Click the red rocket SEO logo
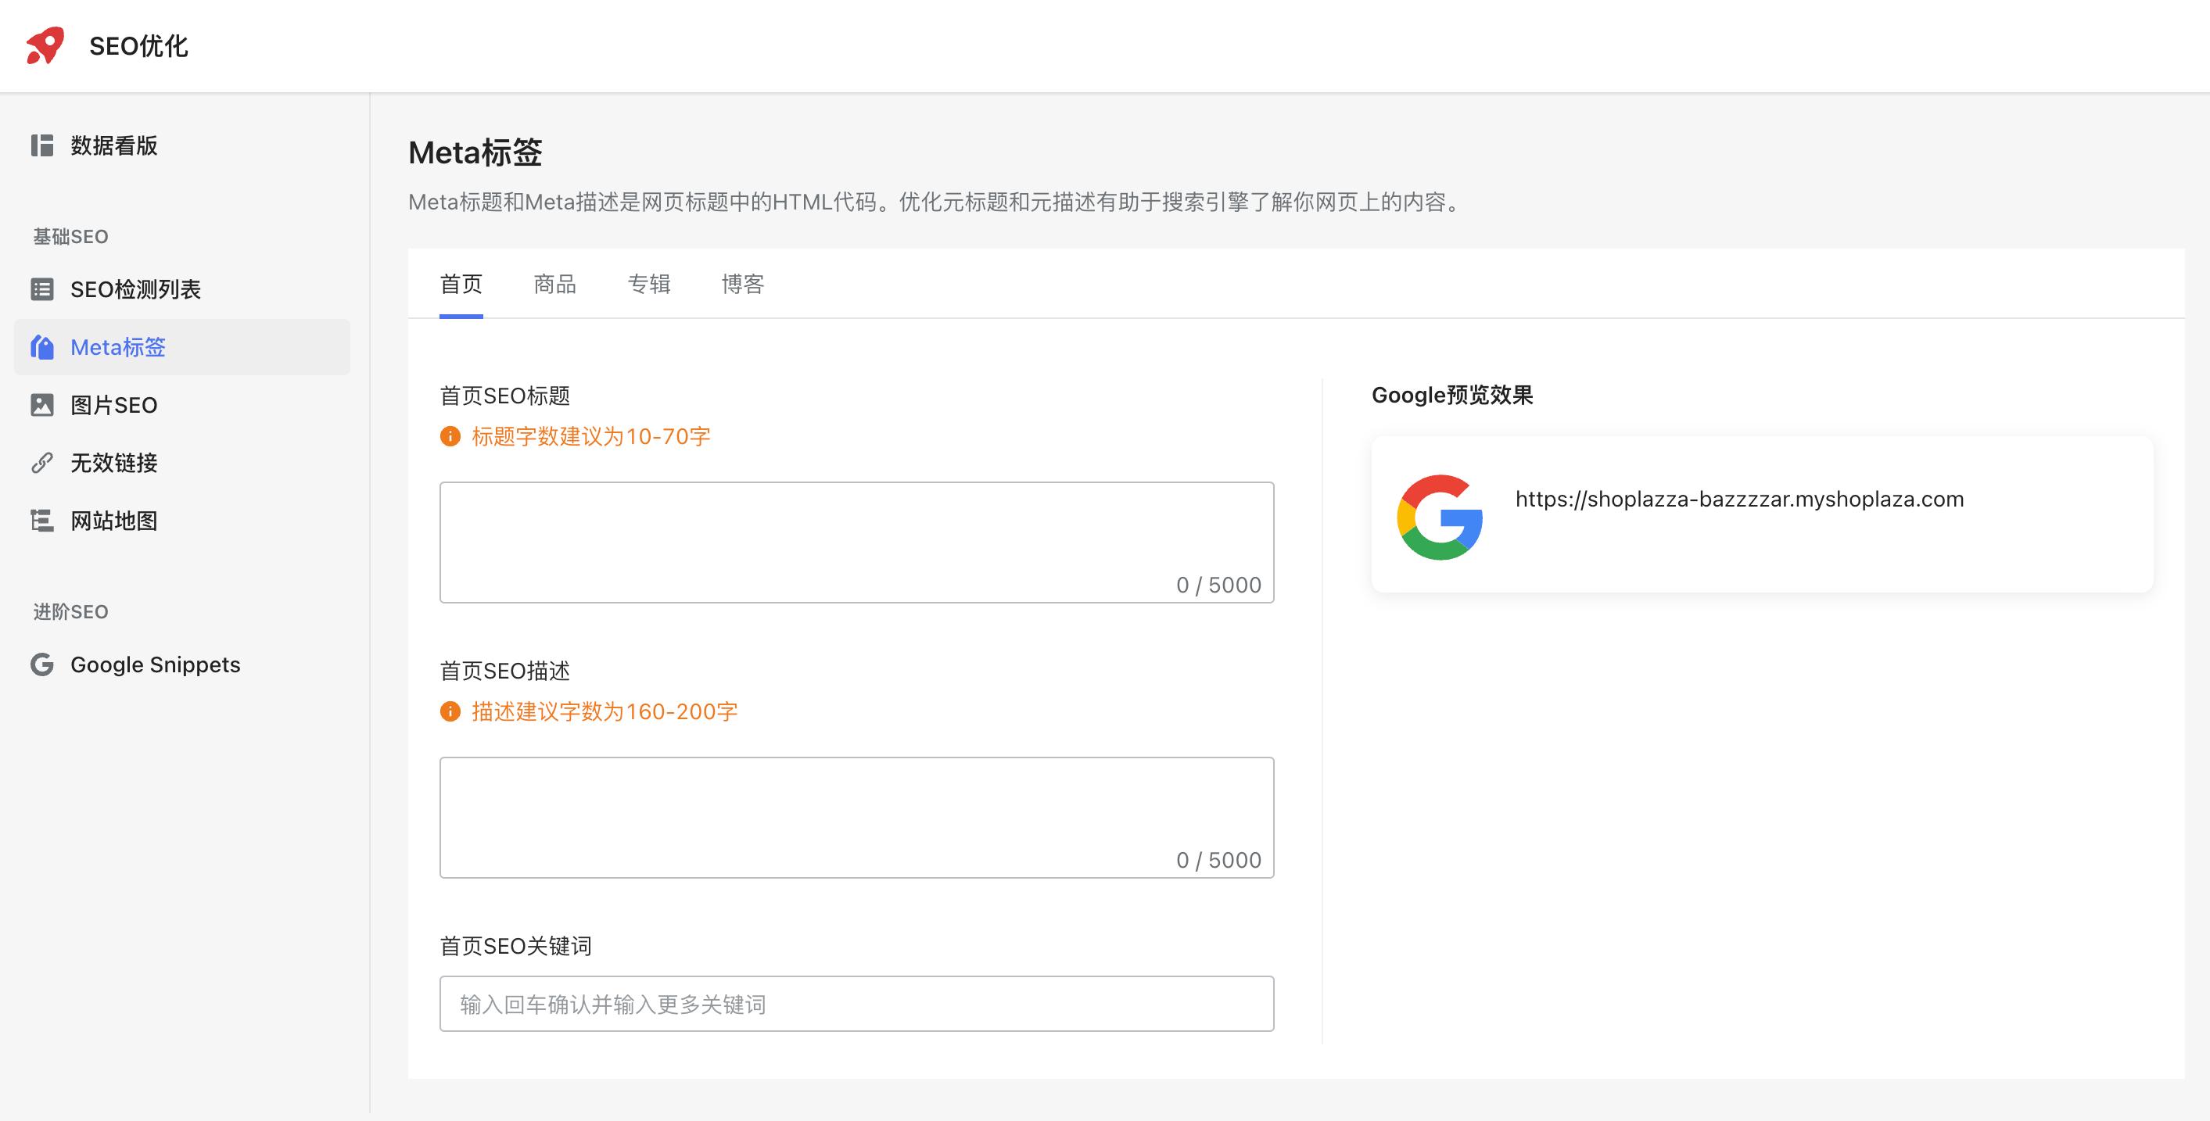This screenshot has width=2210, height=1121. 45,45
